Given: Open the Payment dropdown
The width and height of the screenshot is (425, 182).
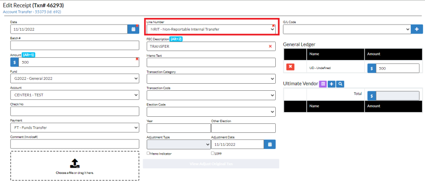Looking at the screenshot, I should pyautogui.click(x=75, y=128).
